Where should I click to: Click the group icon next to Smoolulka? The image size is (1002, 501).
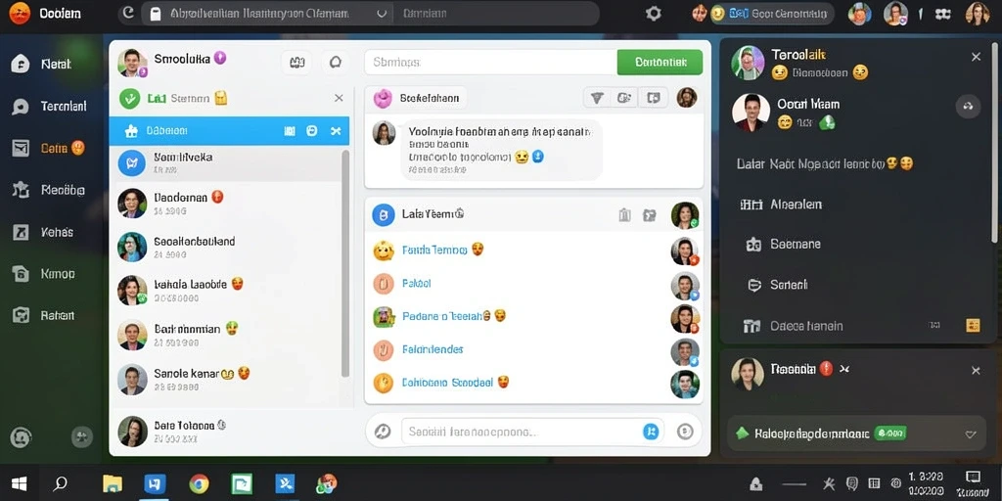[296, 62]
